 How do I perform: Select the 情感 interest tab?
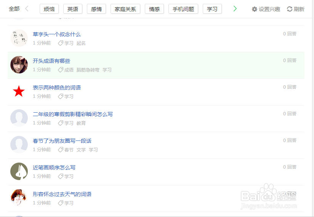pyautogui.click(x=154, y=9)
